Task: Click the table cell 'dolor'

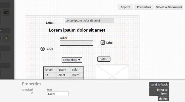Action: [77, 70]
